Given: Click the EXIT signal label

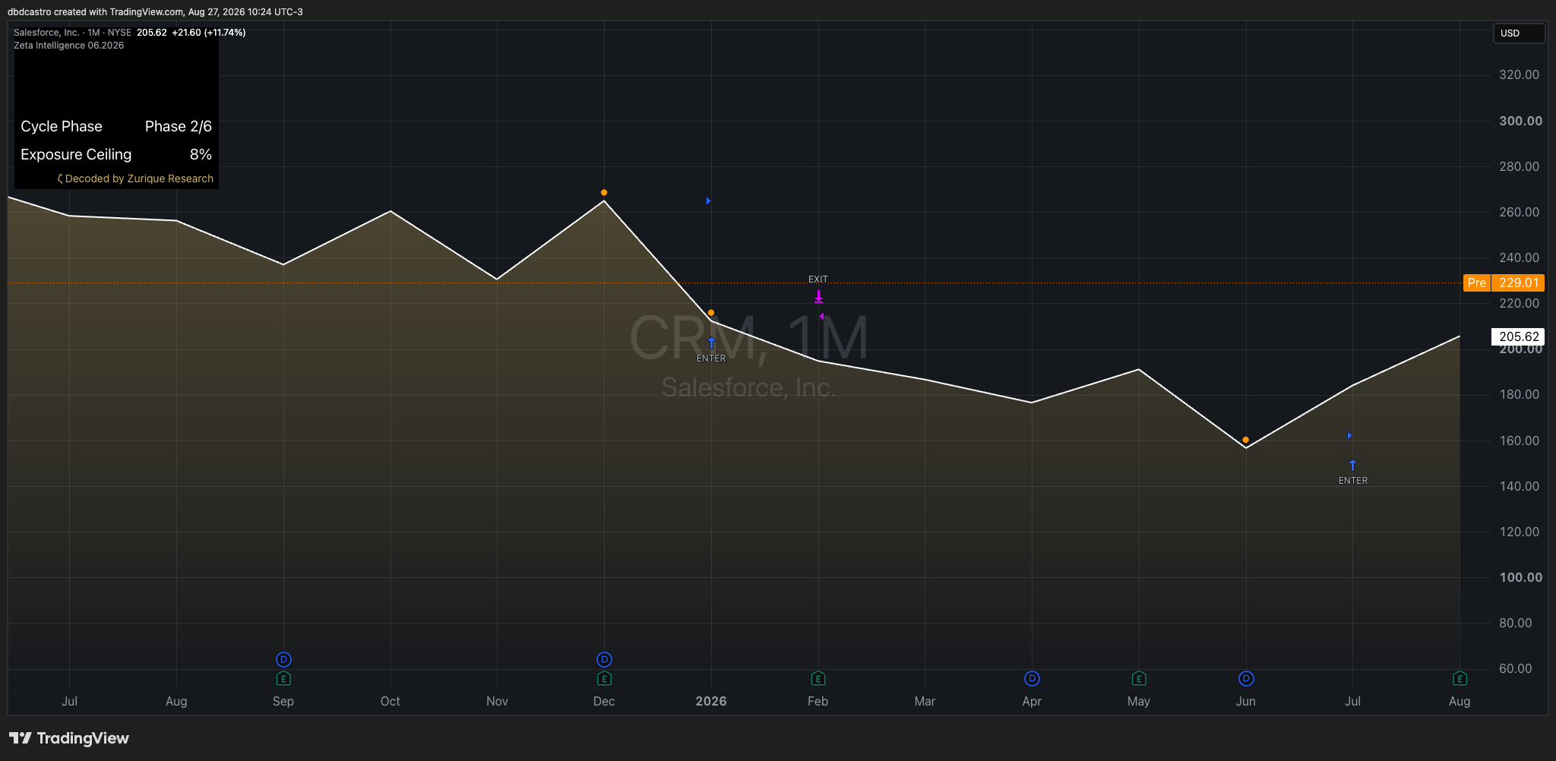Looking at the screenshot, I should click(x=818, y=279).
